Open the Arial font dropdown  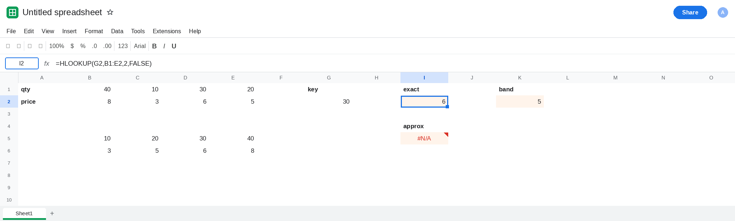click(x=140, y=46)
